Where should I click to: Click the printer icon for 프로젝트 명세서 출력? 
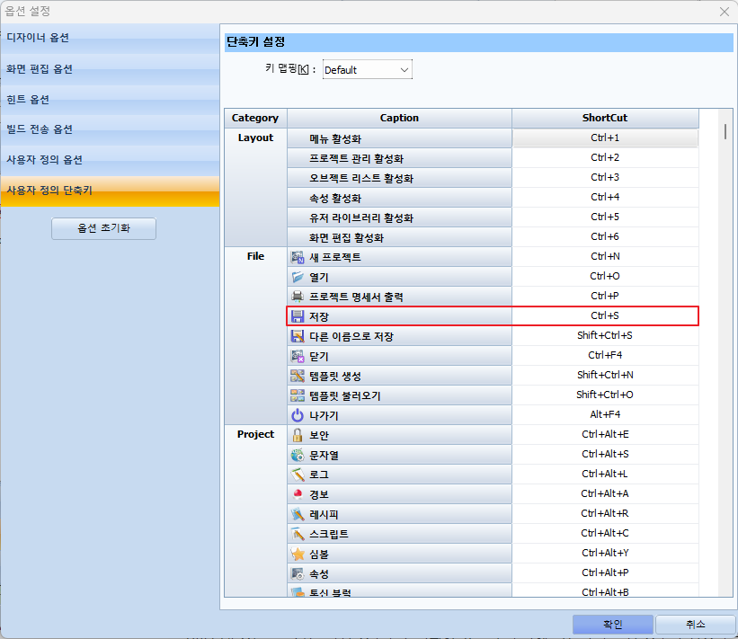tap(298, 297)
